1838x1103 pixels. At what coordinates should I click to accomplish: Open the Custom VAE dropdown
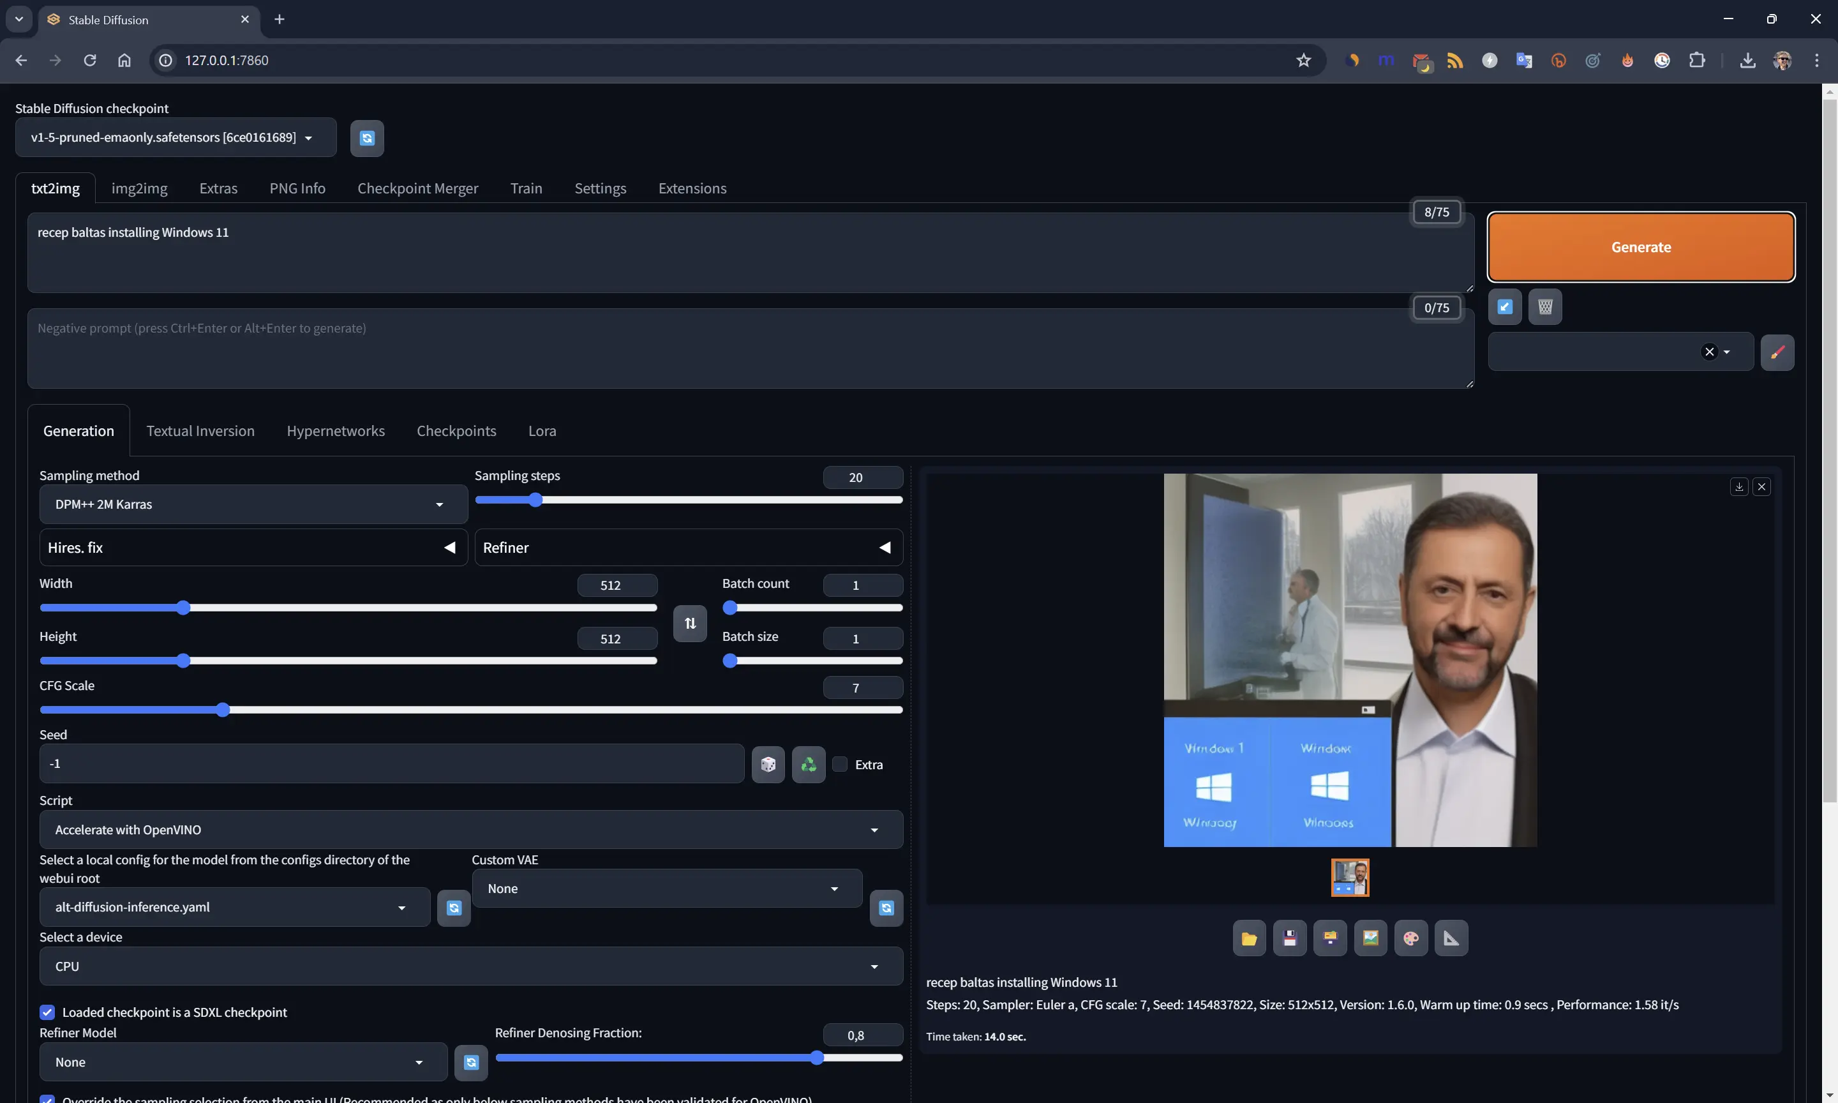tap(667, 889)
